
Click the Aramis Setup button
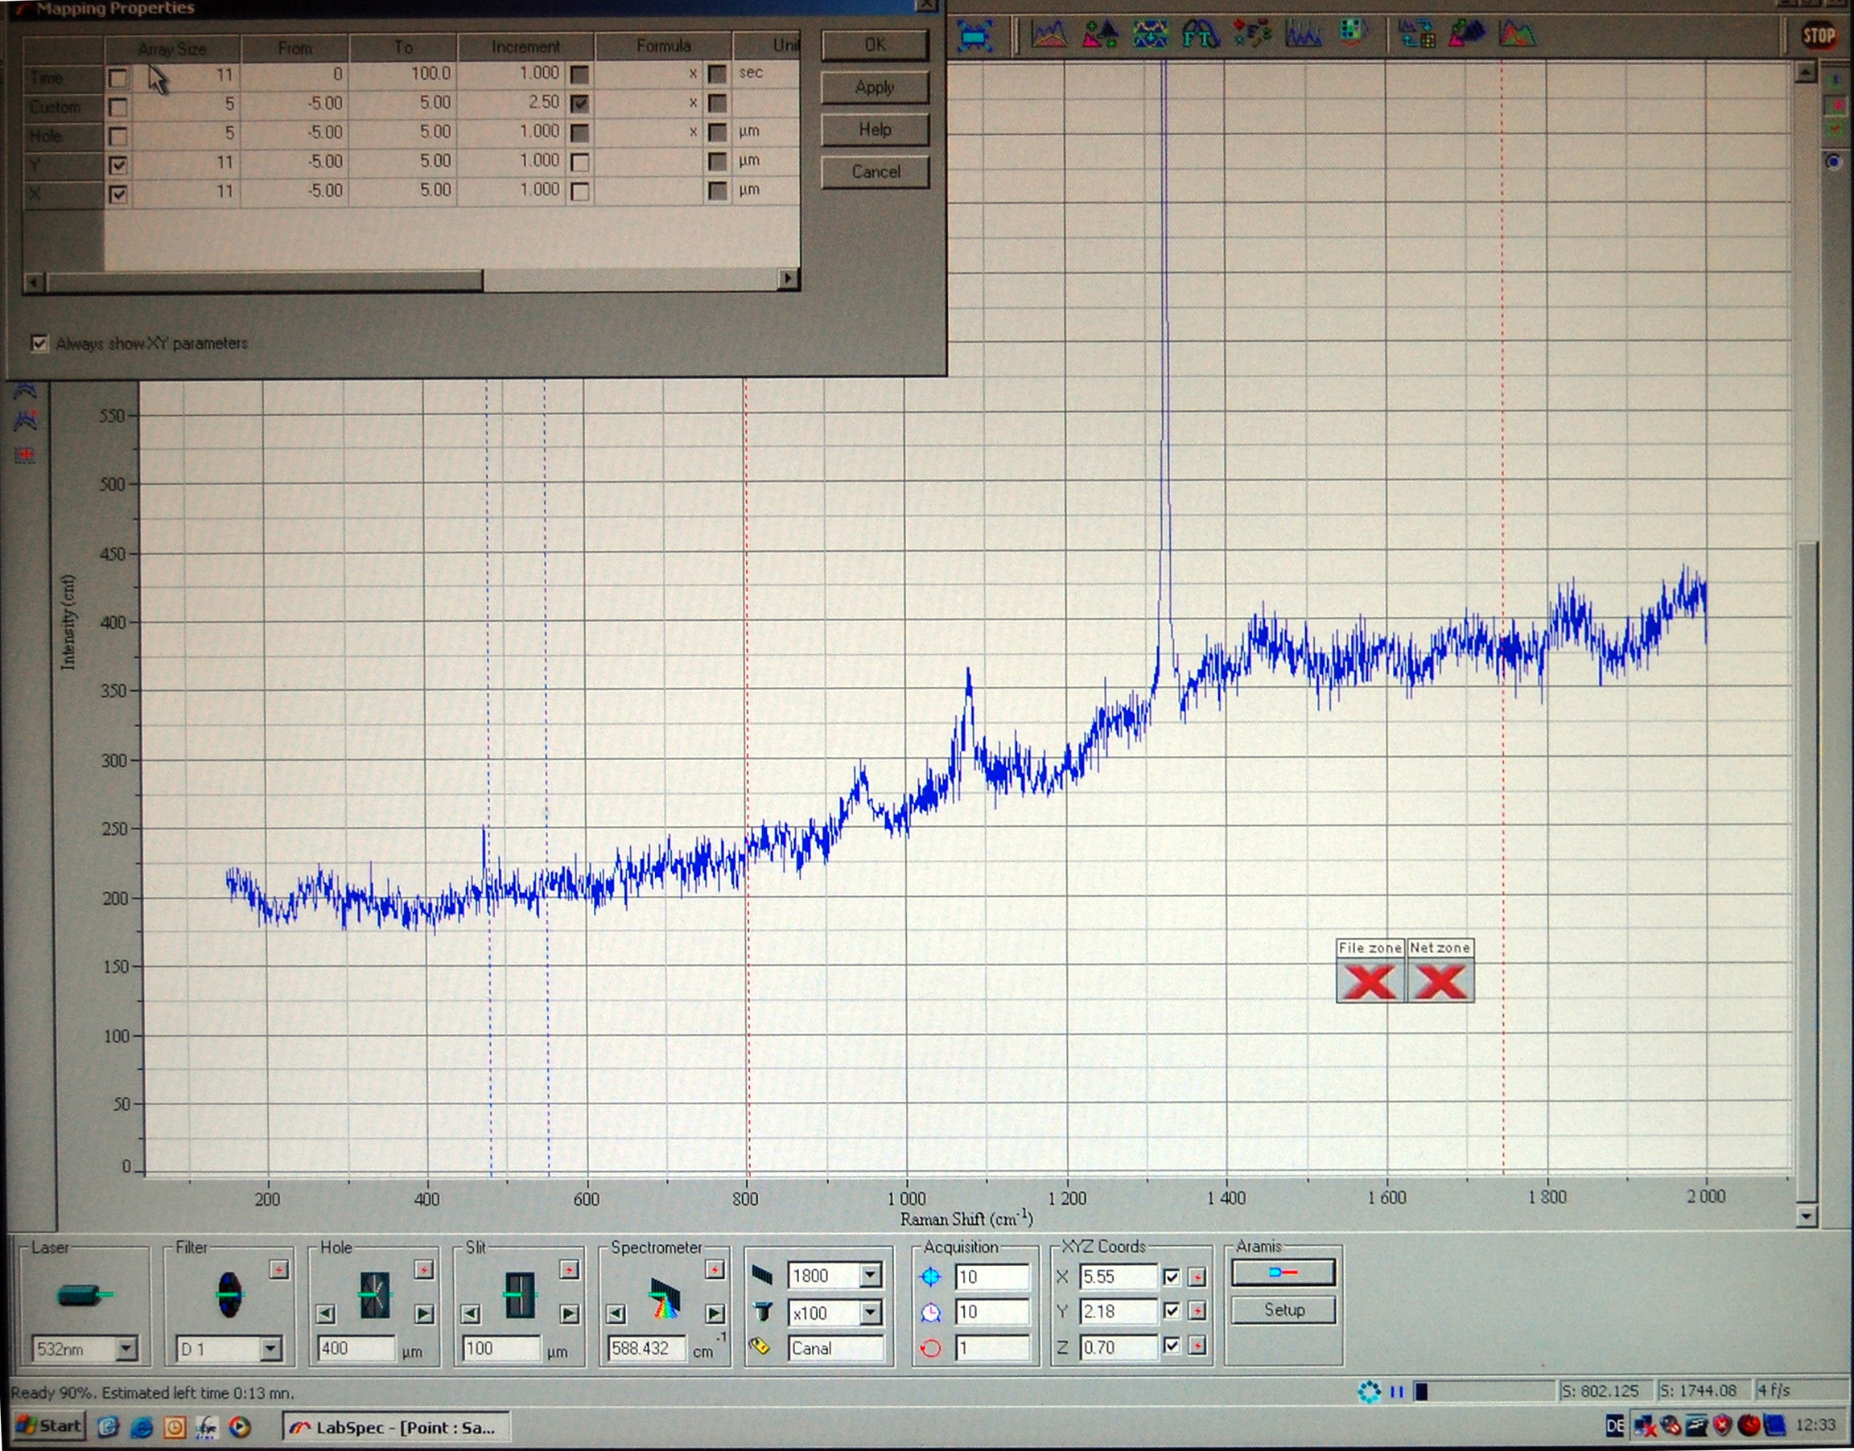tap(1283, 1310)
